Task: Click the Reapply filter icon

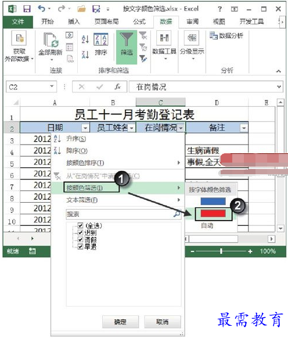Action: (143, 47)
